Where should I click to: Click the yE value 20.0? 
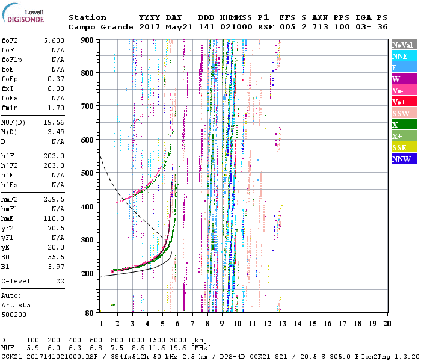(x=56, y=248)
